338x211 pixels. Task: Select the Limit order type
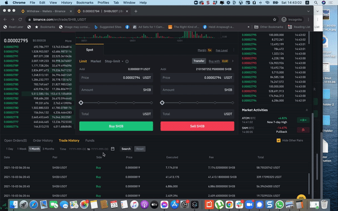point(83,61)
